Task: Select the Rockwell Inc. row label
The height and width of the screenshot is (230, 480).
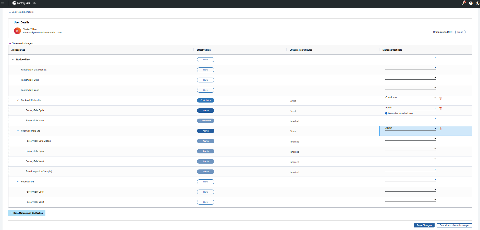Action: coord(23,60)
